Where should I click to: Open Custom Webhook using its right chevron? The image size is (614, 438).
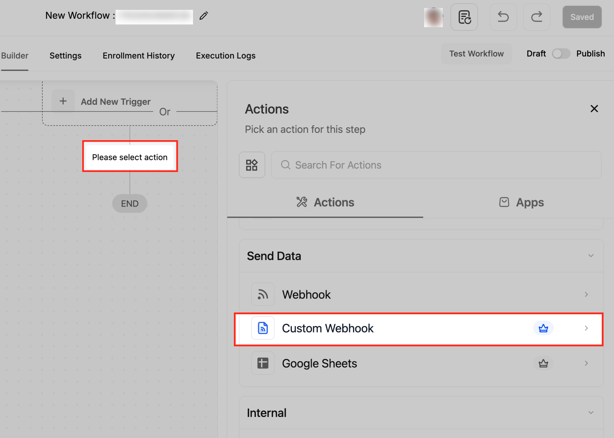(586, 328)
